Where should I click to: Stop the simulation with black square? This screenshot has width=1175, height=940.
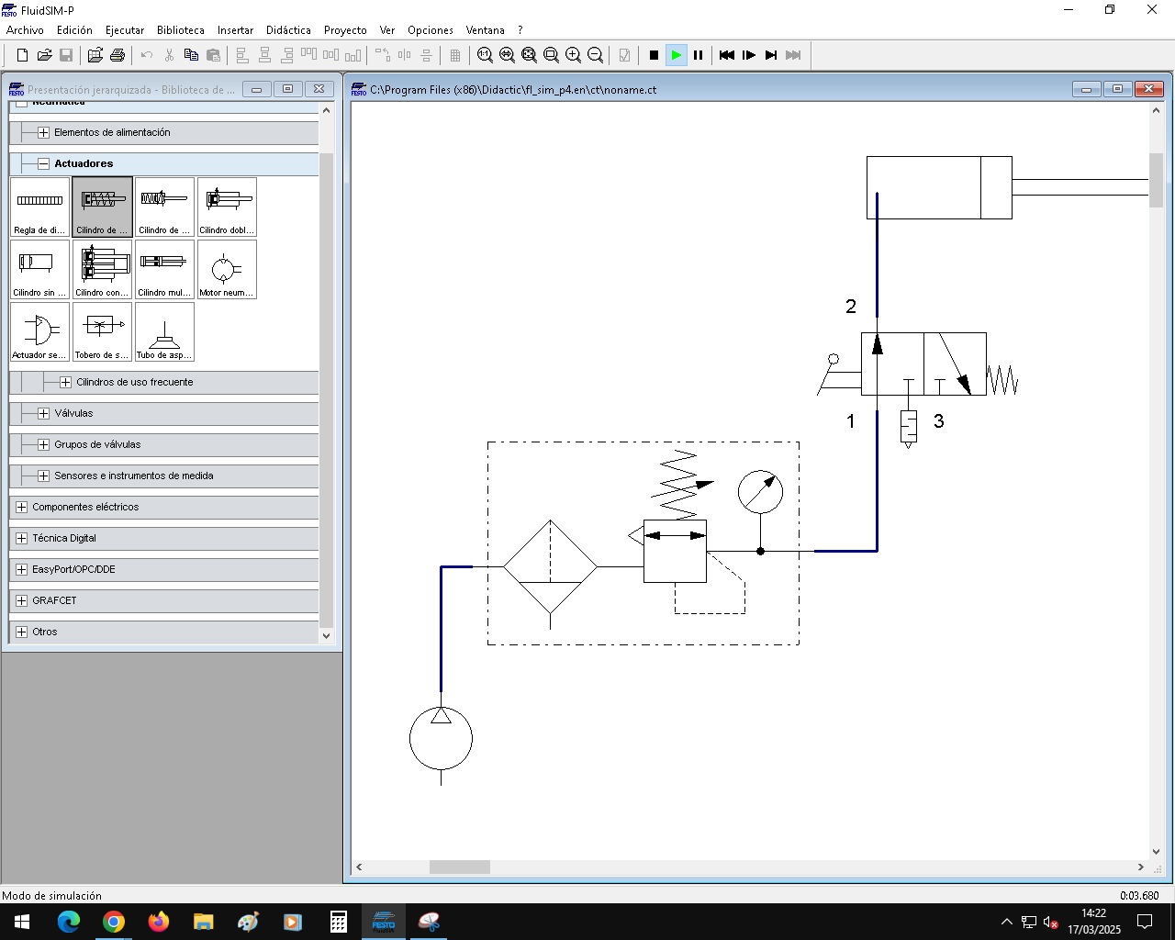click(654, 55)
